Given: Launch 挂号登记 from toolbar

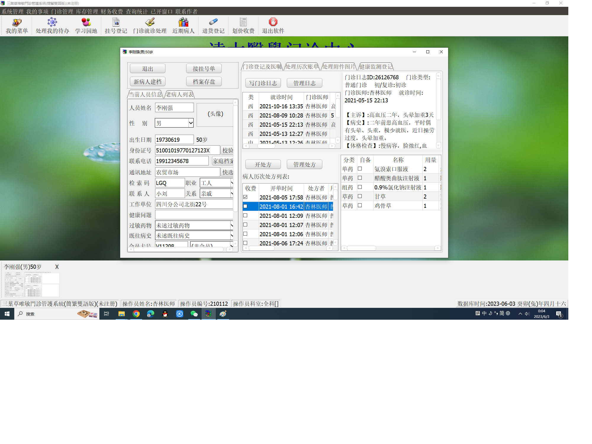Looking at the screenshot, I should (x=116, y=26).
